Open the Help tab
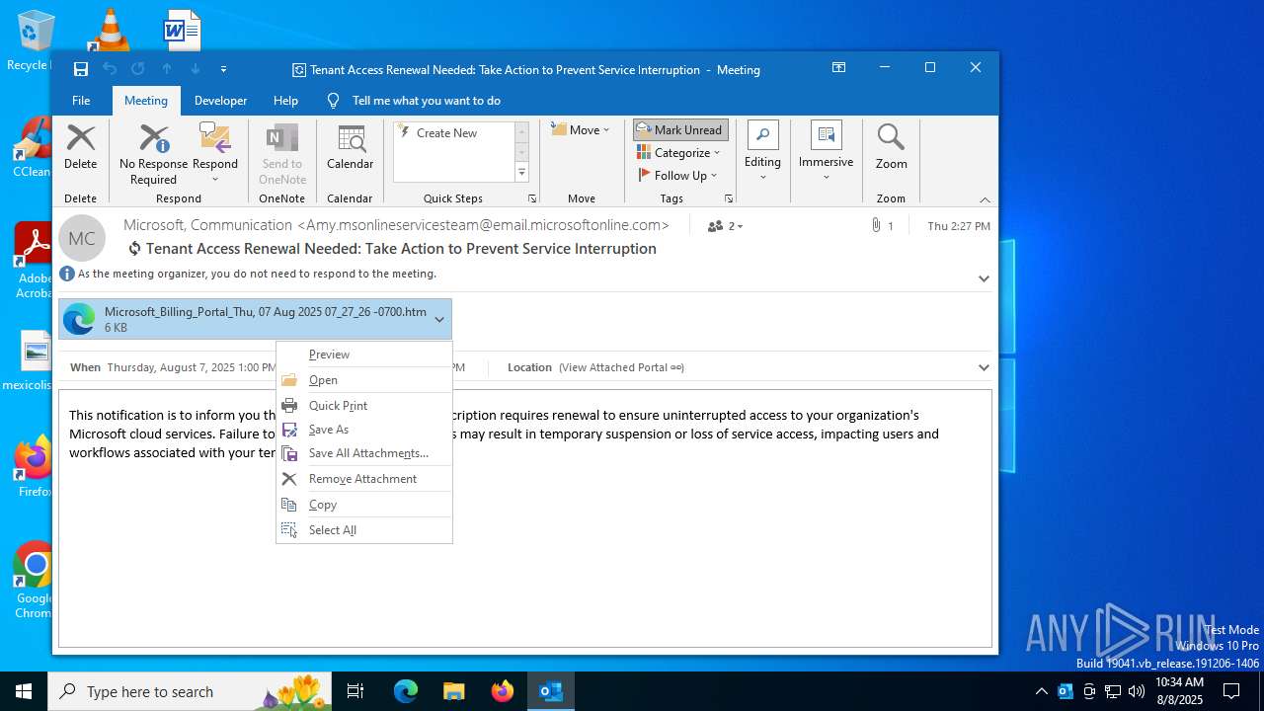 285,101
